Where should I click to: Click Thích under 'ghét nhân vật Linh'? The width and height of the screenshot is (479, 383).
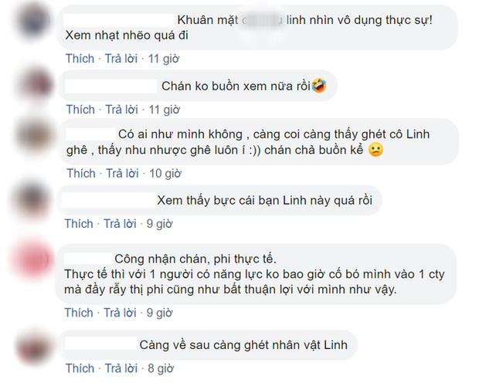[x=80, y=366]
